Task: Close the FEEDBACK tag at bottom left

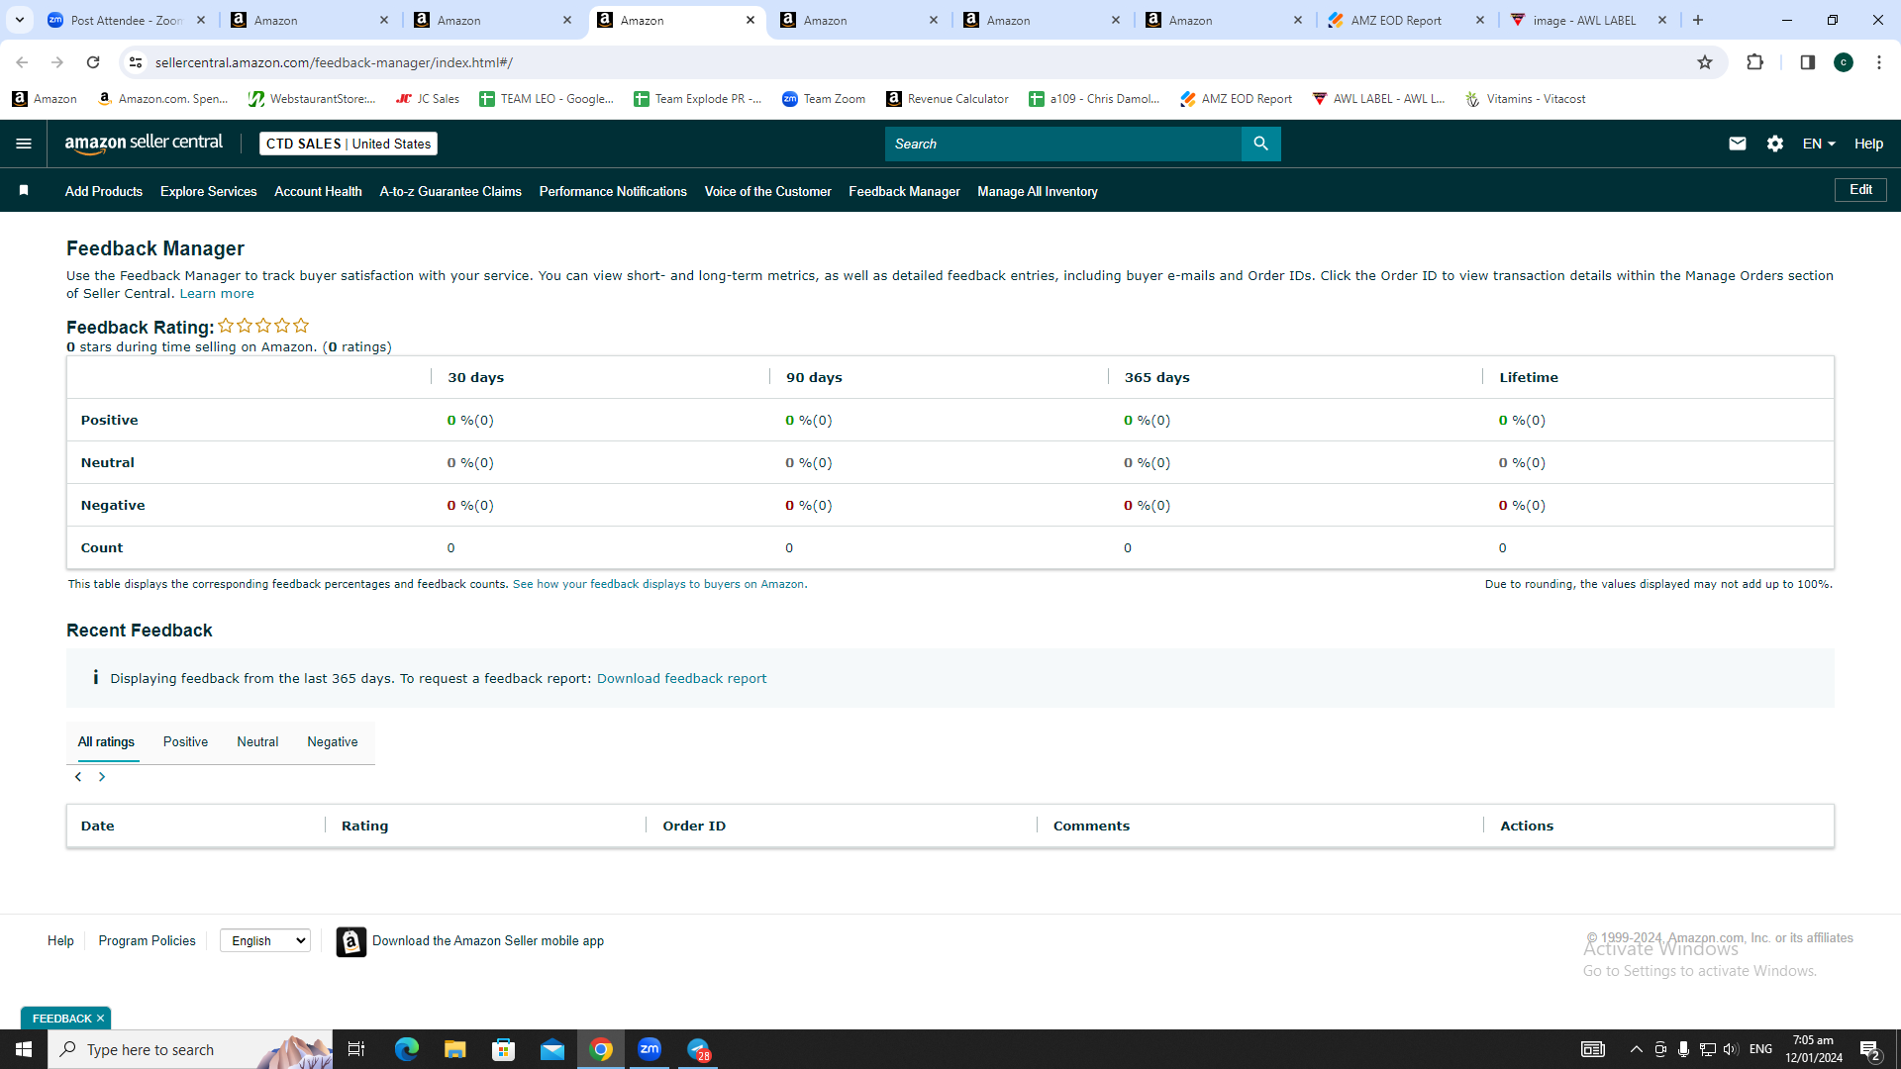Action: click(100, 1019)
